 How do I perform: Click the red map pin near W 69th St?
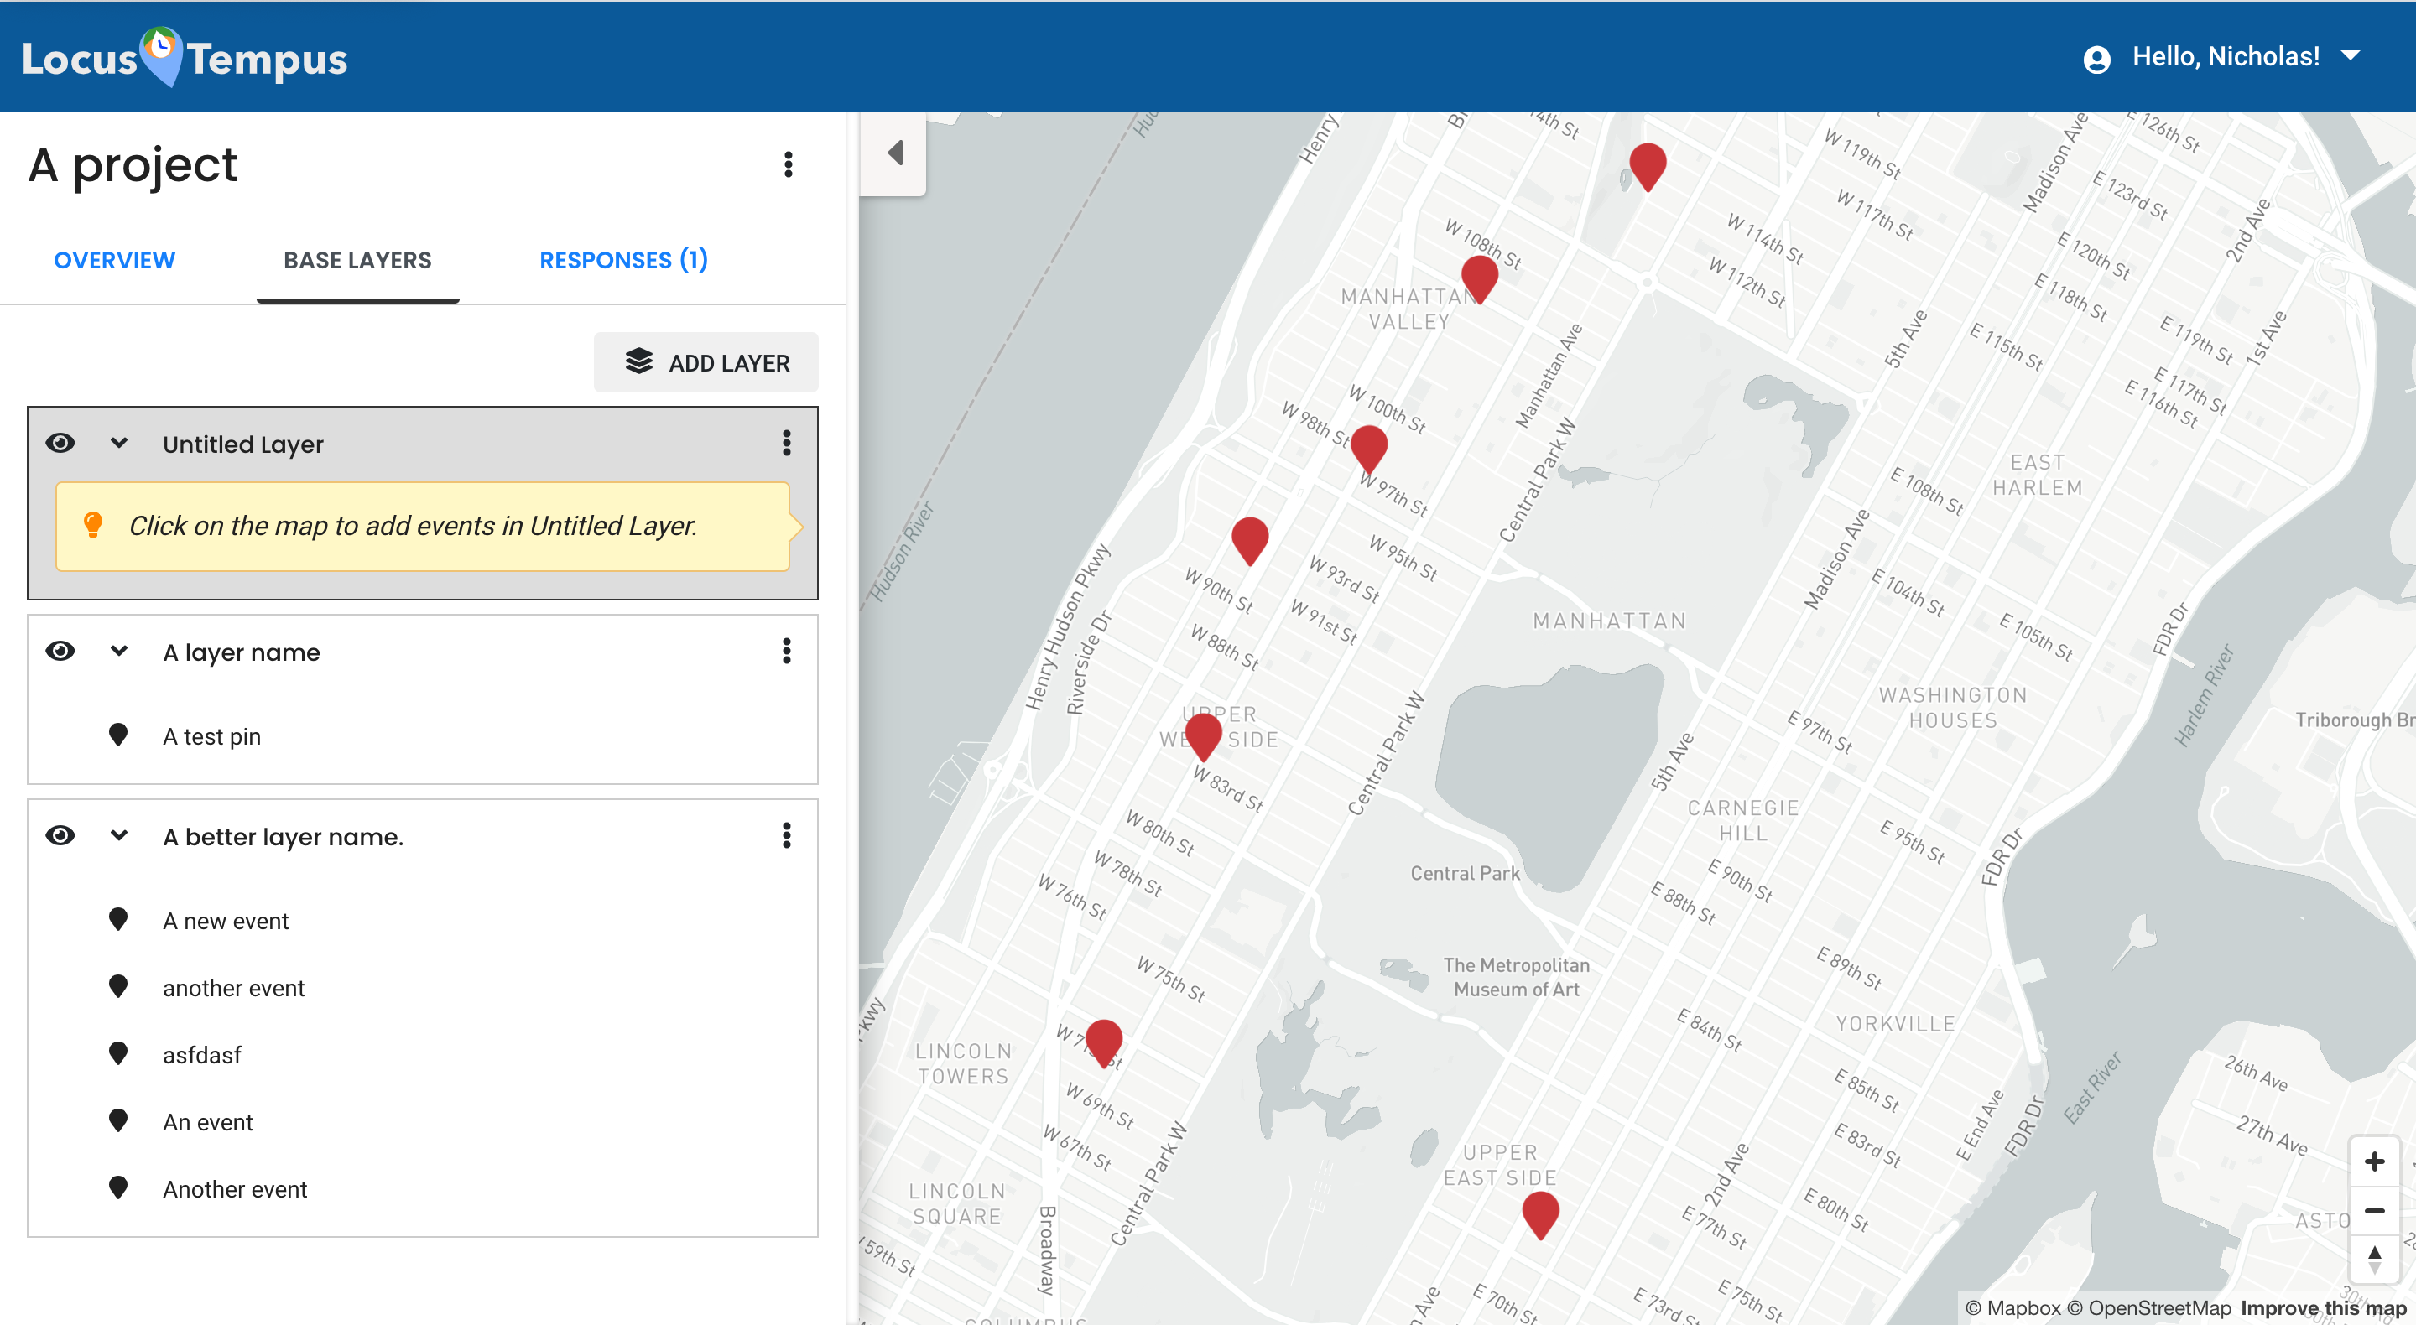[1103, 1042]
